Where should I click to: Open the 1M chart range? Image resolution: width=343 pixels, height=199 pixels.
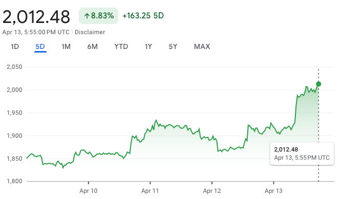(x=66, y=46)
